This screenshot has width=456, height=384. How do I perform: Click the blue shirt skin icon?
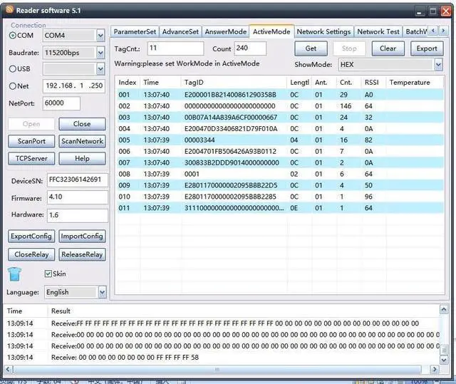pyautogui.click(x=14, y=274)
